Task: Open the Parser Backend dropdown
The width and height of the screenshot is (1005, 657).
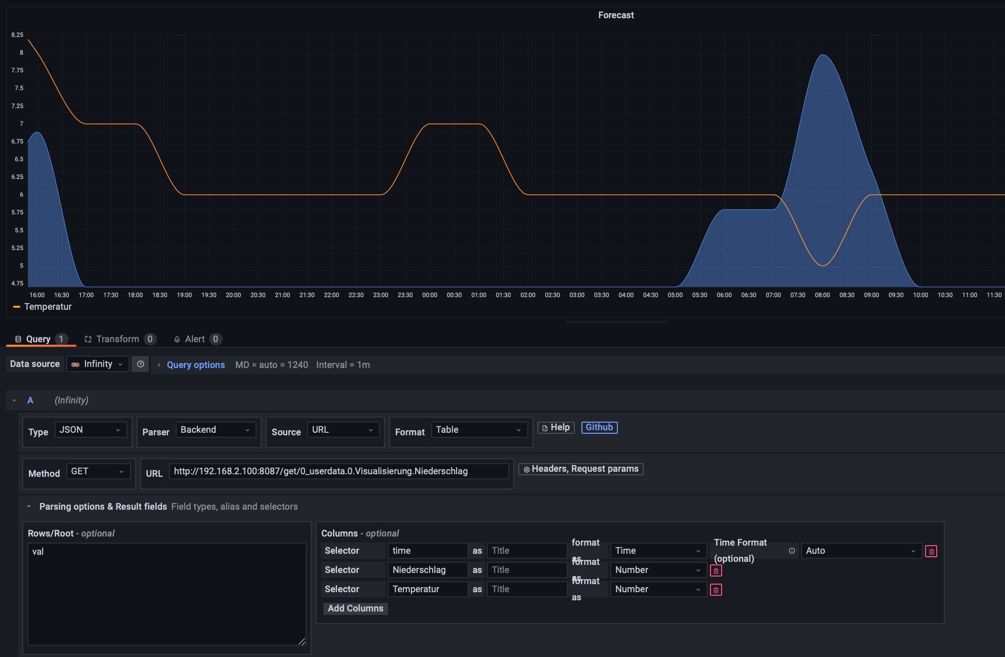Action: (215, 430)
